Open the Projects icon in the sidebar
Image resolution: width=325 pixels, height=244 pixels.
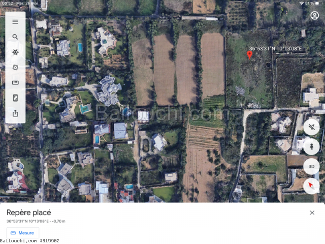tap(15, 98)
